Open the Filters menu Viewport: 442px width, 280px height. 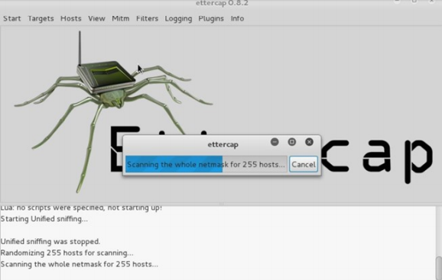click(x=147, y=18)
